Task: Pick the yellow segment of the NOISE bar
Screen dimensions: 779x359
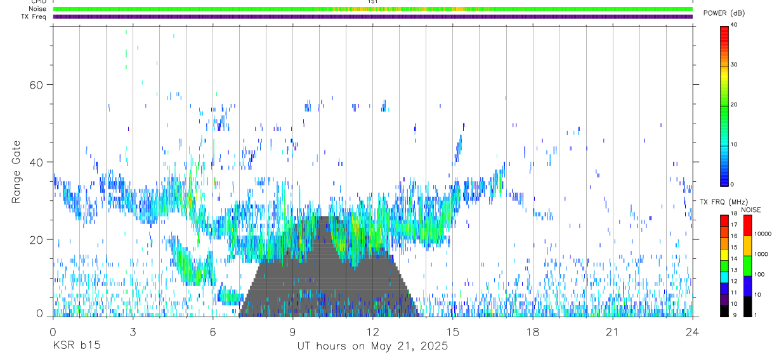Action: pyautogui.click(x=747, y=245)
